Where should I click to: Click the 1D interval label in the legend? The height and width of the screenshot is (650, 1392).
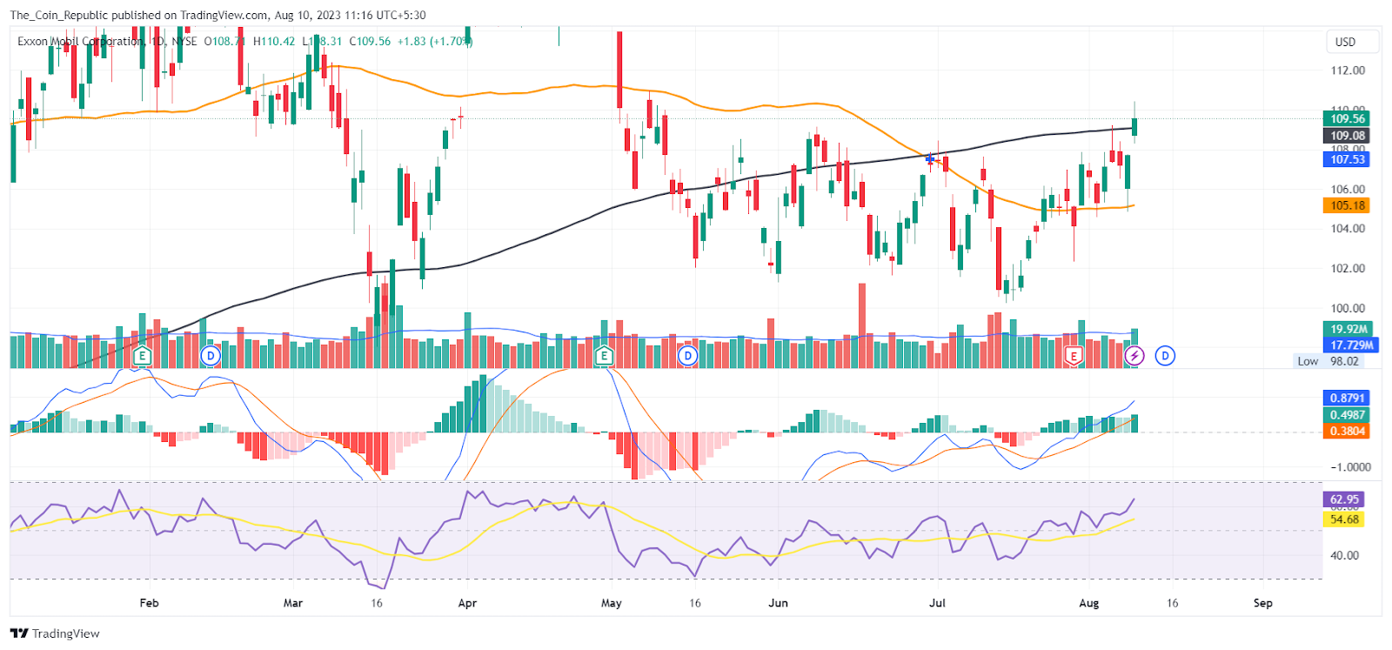coord(157,41)
